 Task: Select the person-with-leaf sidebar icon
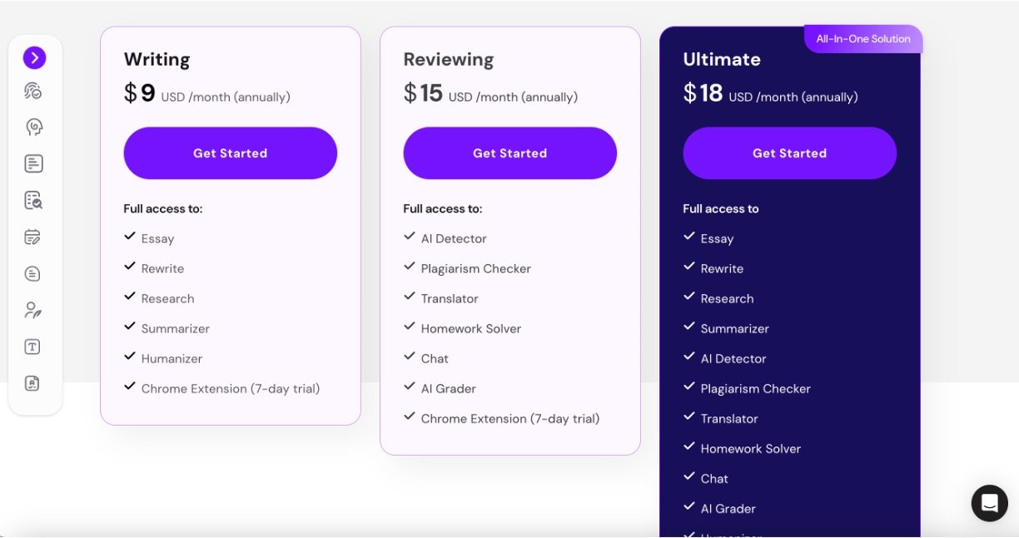tap(33, 311)
